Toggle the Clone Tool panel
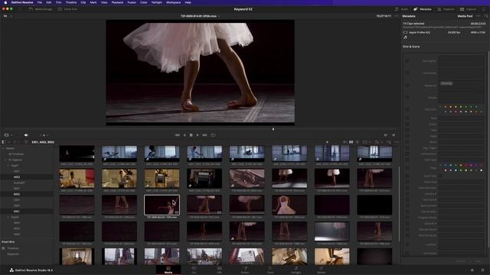The image size is (490, 275). pos(67,9)
